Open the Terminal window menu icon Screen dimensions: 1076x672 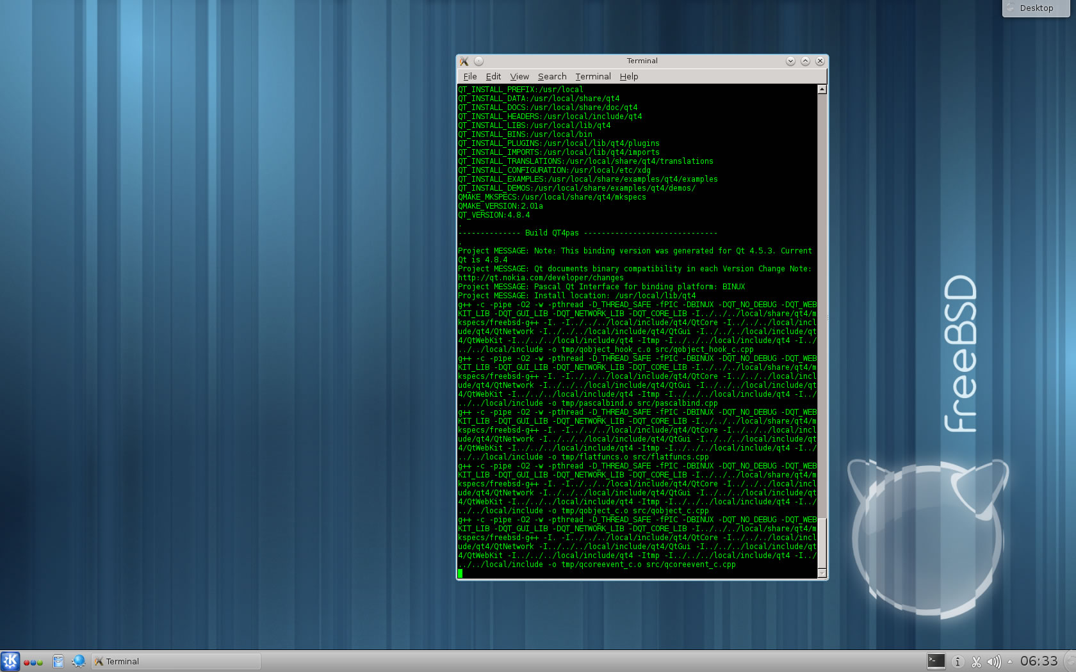[464, 61]
